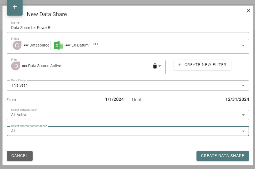Click the circular logo icon in Filter
Viewport: 255px width, 169px height.
16,66
